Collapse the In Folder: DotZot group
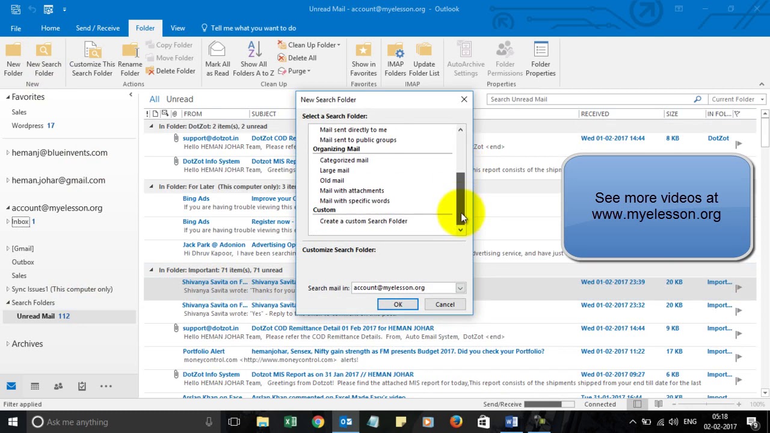 (151, 126)
